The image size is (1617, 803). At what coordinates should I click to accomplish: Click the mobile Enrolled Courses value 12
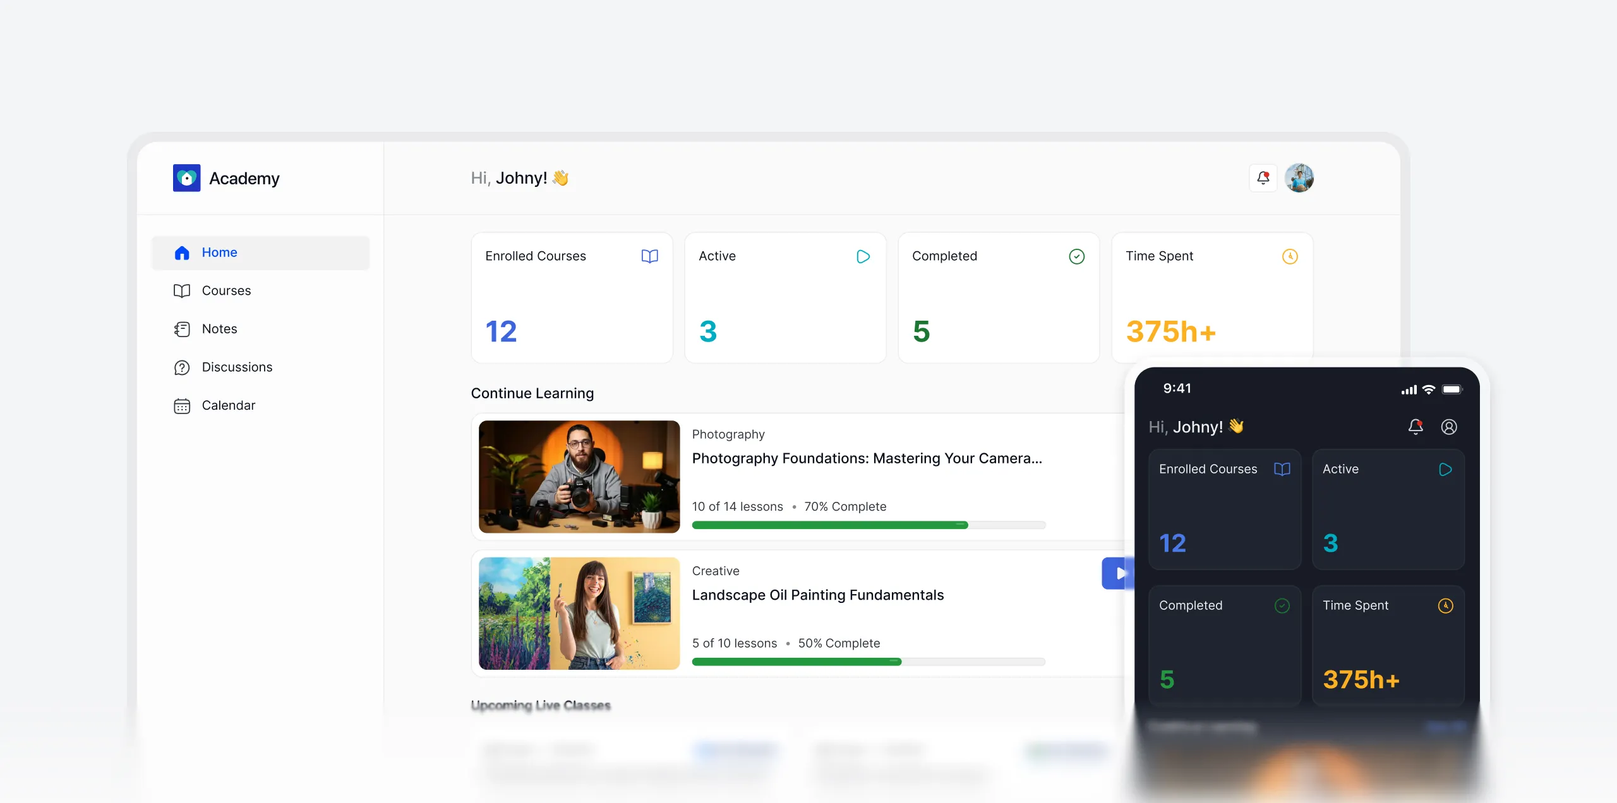1173,544
